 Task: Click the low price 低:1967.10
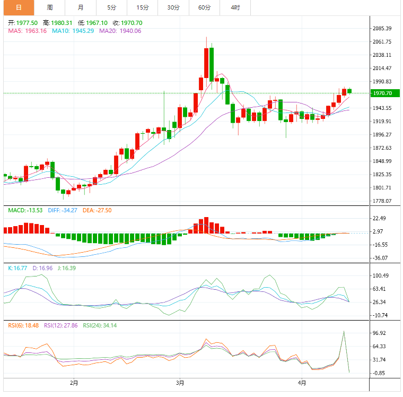click(92, 23)
